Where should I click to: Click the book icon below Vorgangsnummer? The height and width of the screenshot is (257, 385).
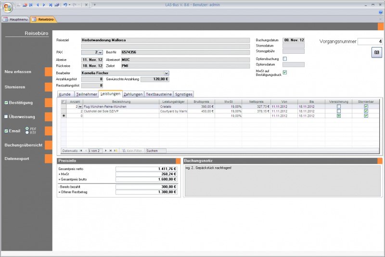tap(376, 52)
